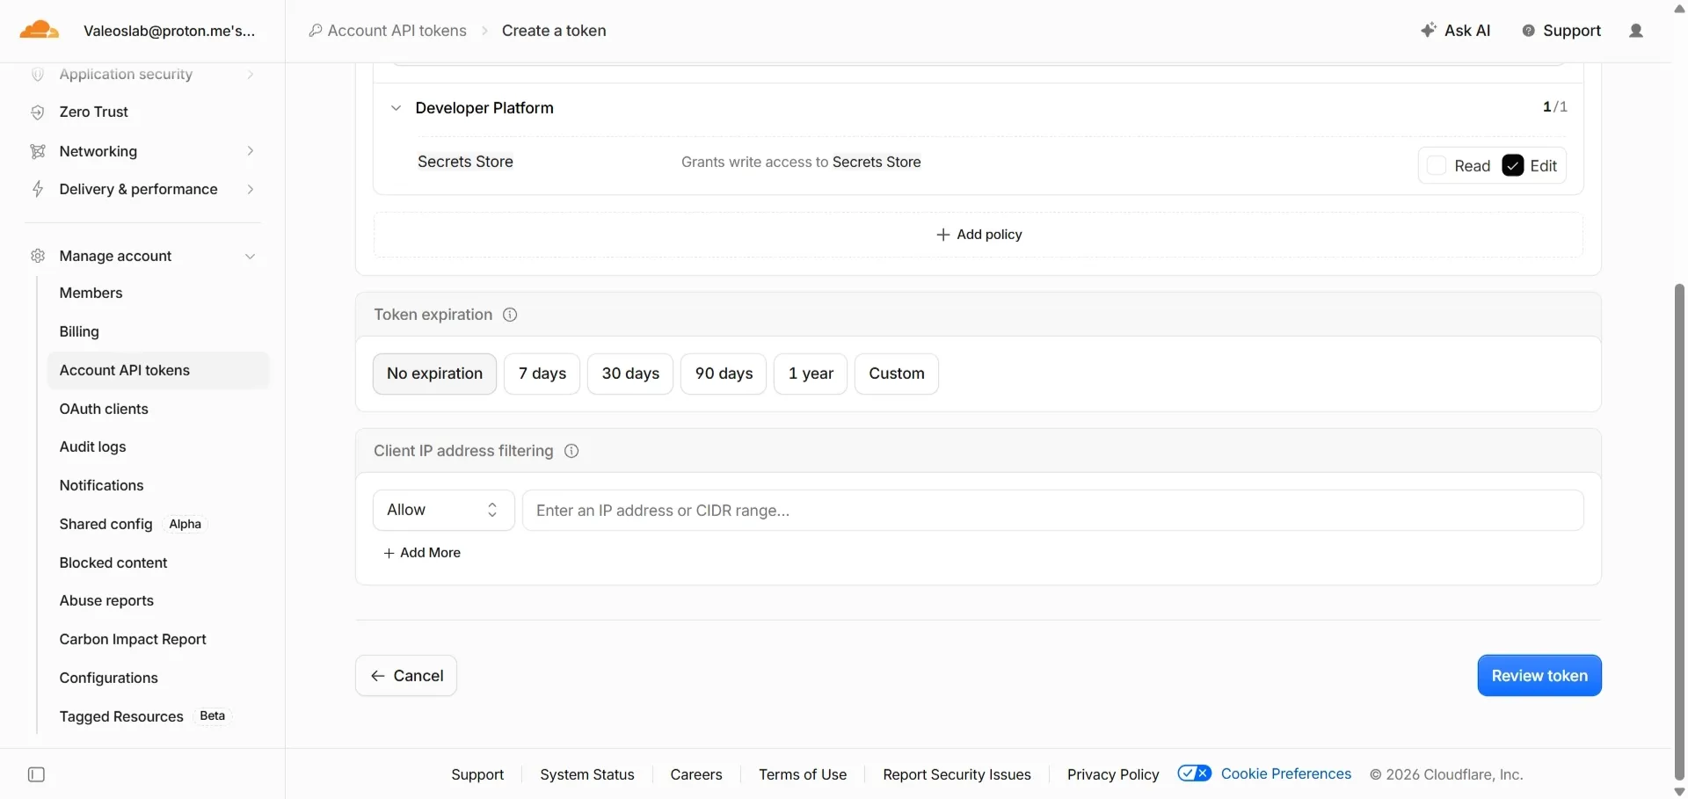1688x799 pixels.
Task: Uncheck the Edit checkbox for Secrets Store
Action: click(x=1513, y=165)
